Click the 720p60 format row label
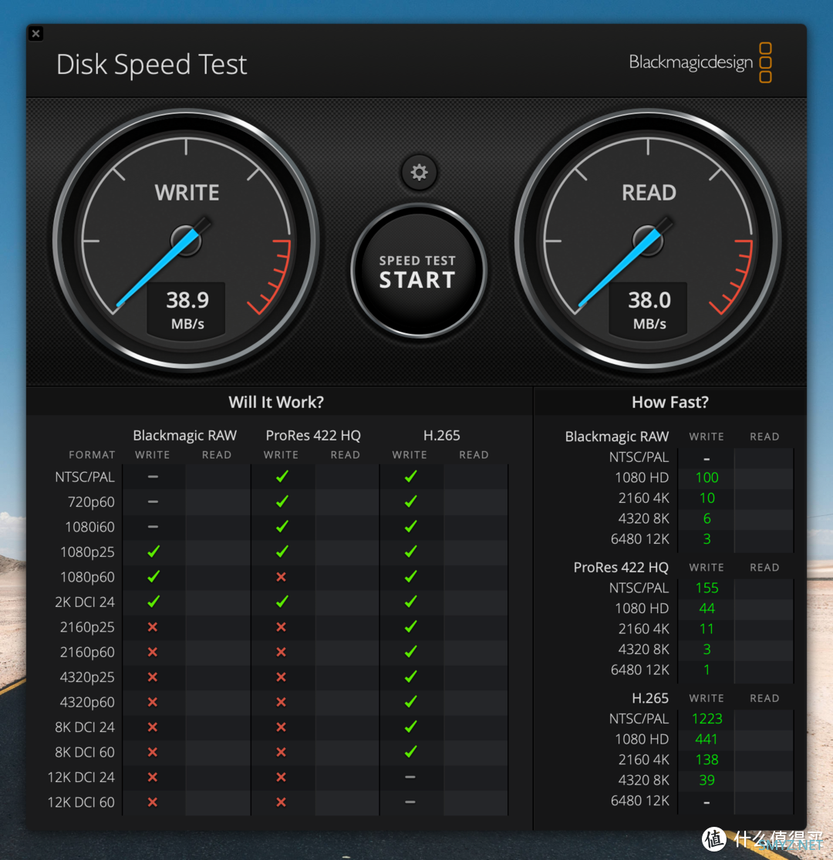 pos(91,502)
